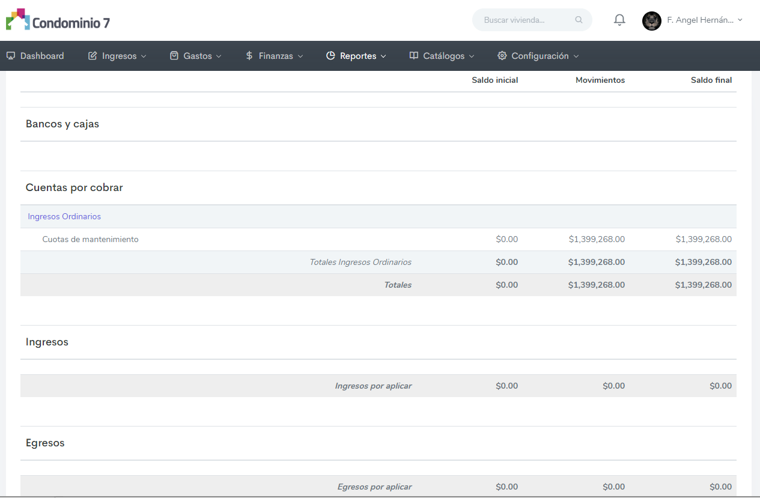760x498 pixels.
Task: Click the Condominio 7 house logo
Action: point(17,20)
